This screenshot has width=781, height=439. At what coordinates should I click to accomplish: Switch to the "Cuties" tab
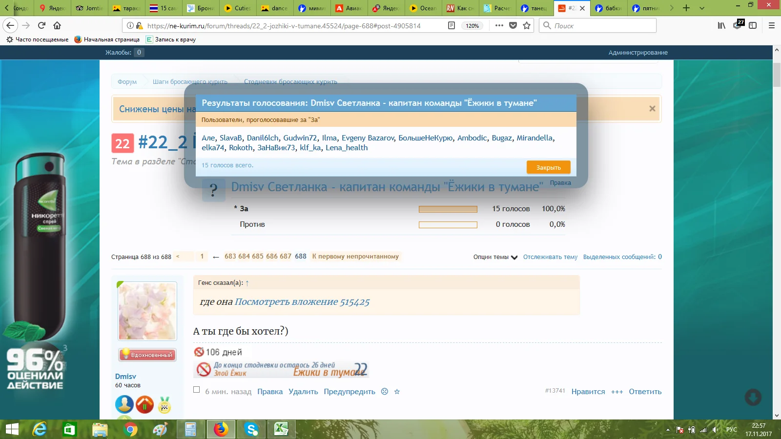point(238,8)
